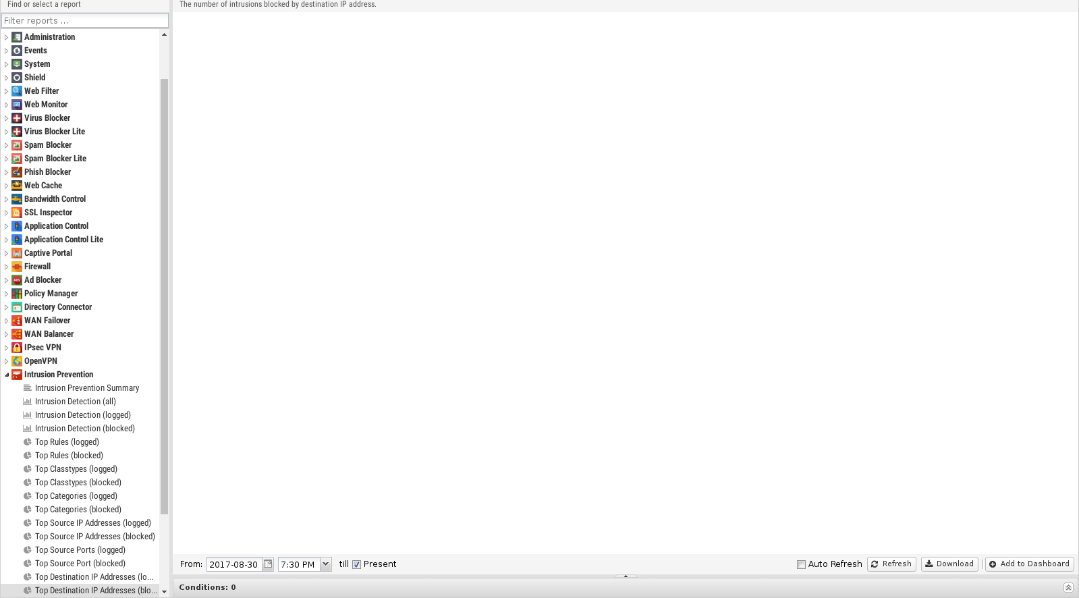Select Top Categories (blocked) report

[x=78, y=510]
